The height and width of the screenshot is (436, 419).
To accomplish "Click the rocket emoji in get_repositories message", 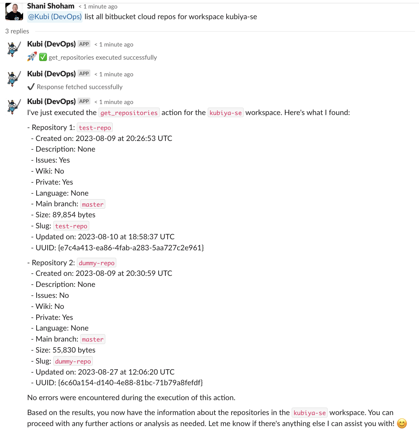I will 32,57.
